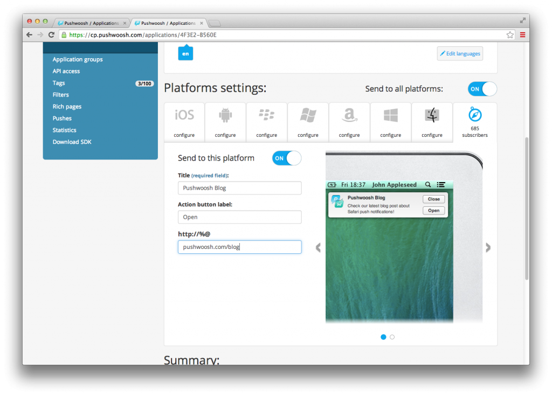Image resolution: width=552 pixels, height=396 pixels.
Task: Click search icon in preview menu bar
Action: (427, 184)
